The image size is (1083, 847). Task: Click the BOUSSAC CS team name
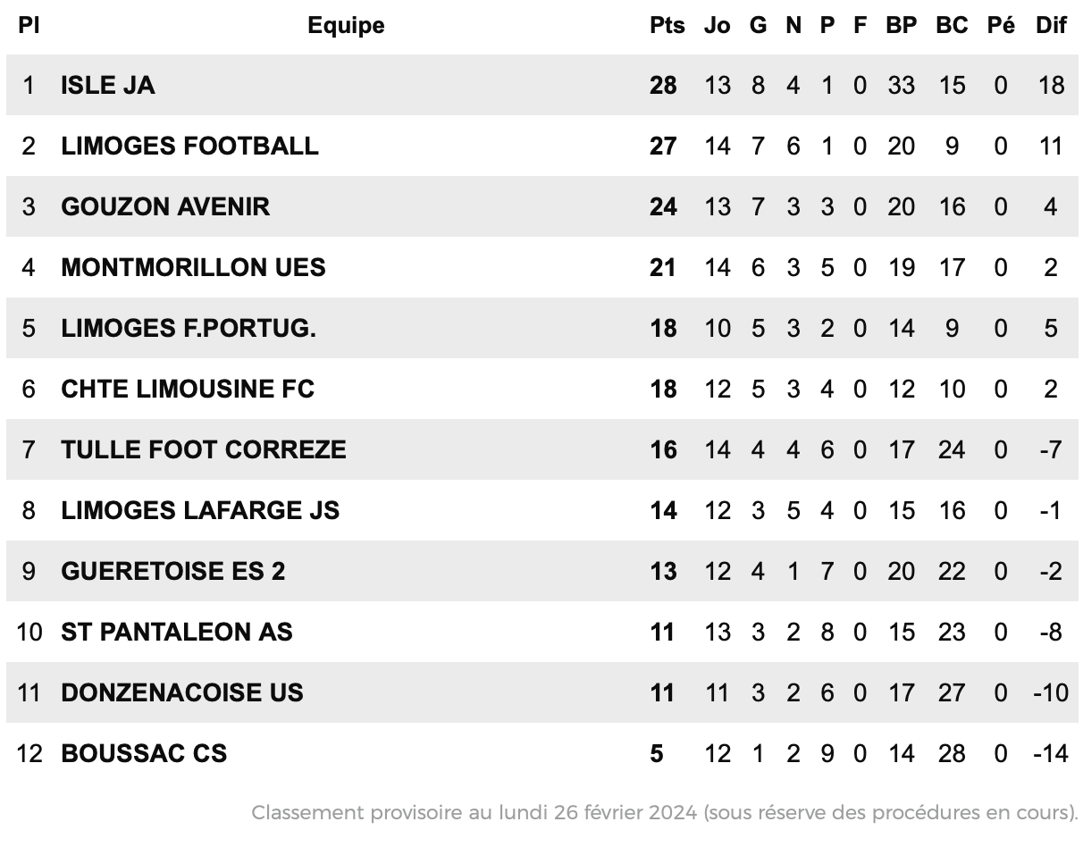[144, 753]
